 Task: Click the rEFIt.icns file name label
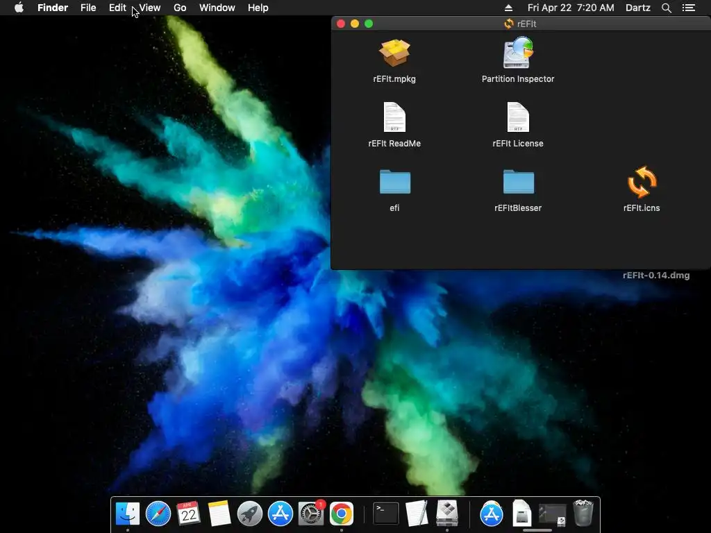[x=642, y=208]
